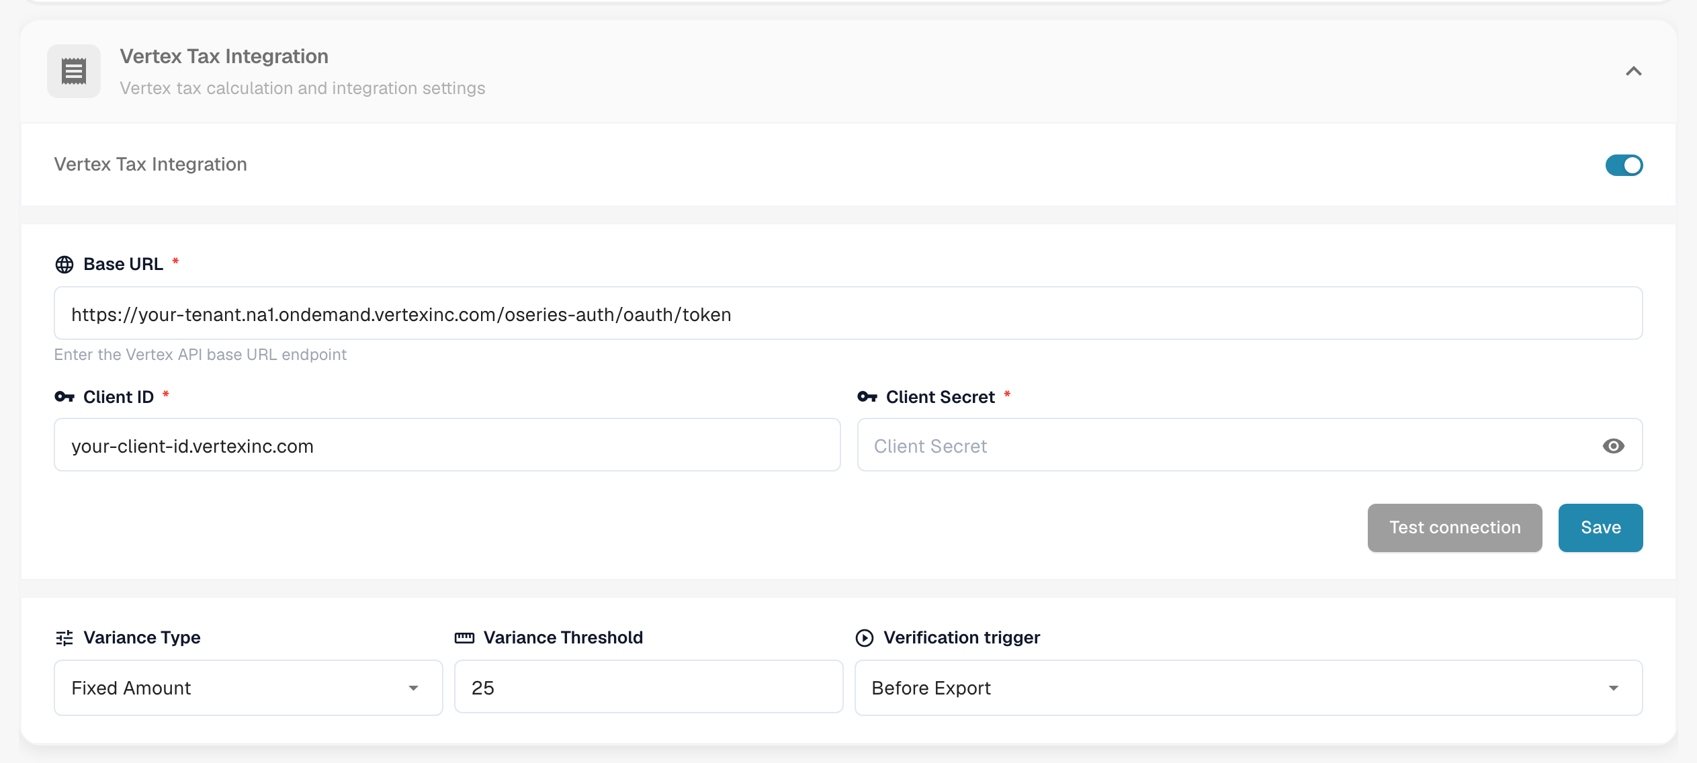The height and width of the screenshot is (763, 1697).
Task: Click the Client Secret label
Action: [940, 397]
